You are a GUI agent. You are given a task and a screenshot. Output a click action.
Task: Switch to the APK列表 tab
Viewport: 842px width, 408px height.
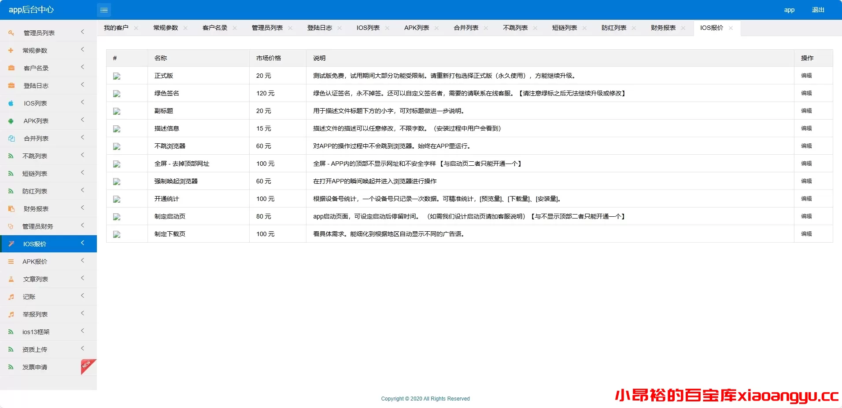[x=416, y=28]
